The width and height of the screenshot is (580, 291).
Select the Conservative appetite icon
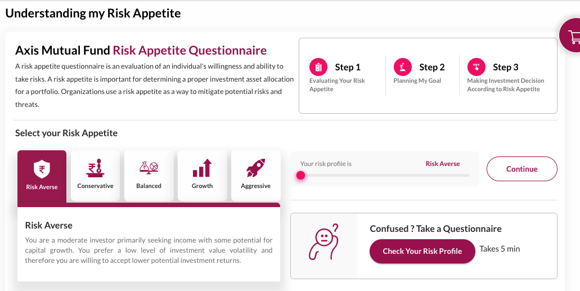point(95,167)
